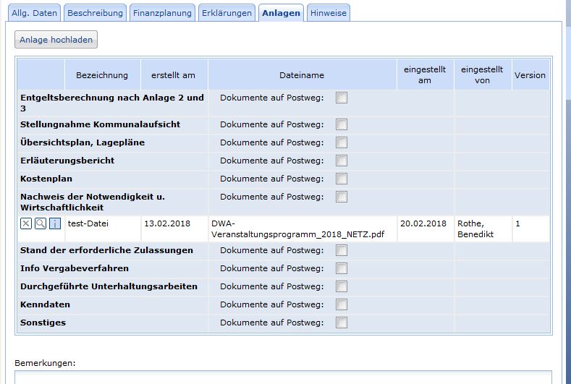
Task: Click the Dateiname column header
Action: click(302, 75)
